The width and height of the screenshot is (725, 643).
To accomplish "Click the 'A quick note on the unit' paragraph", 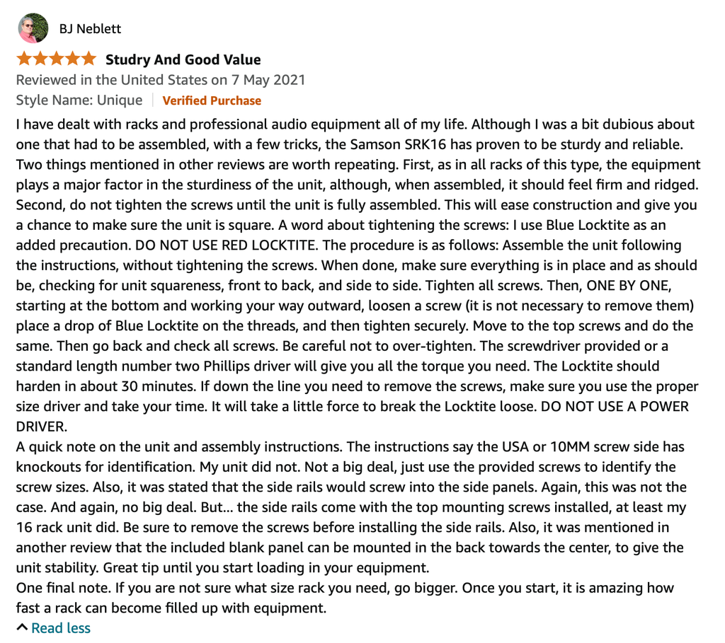I will point(351,506).
